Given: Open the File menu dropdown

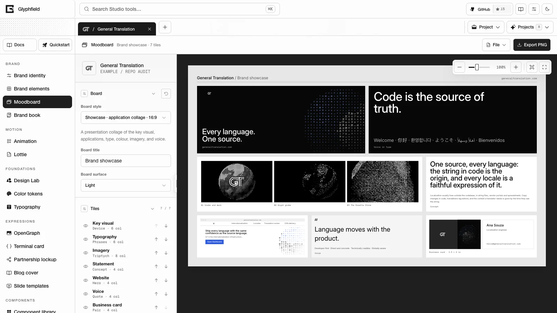Looking at the screenshot, I should (x=496, y=45).
